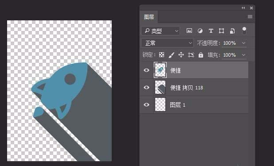Expand the 不透明度 opacity slider arrow
Screen dimensions: 274x166
(x=243, y=43)
